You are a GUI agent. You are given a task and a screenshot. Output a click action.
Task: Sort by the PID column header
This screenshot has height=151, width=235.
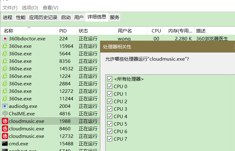point(67,31)
